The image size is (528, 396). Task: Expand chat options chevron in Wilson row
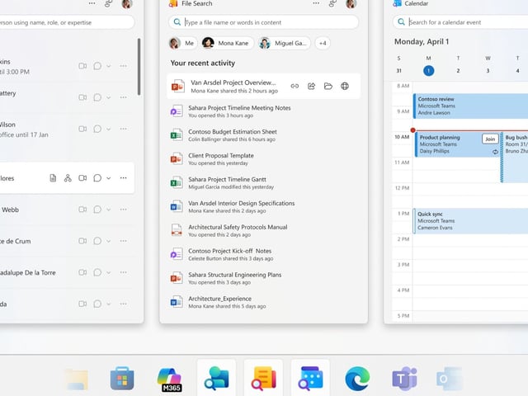(x=108, y=129)
